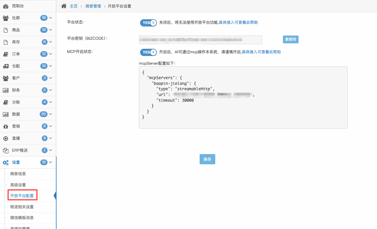Image resolution: width=377 pixels, height=229 pixels.
Task: Open the 微信模板消息 submenu item
Action: click(22, 218)
